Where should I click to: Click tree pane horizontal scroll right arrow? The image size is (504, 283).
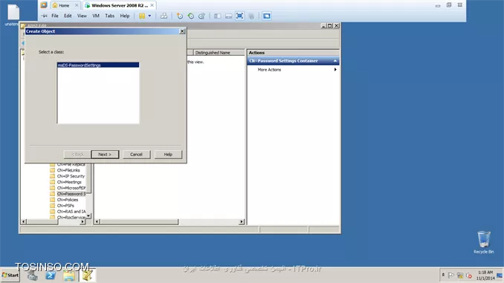pos(83,221)
